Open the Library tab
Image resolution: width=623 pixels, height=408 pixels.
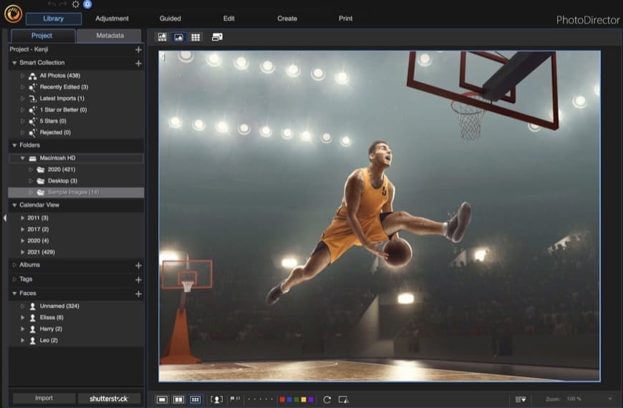(x=54, y=19)
